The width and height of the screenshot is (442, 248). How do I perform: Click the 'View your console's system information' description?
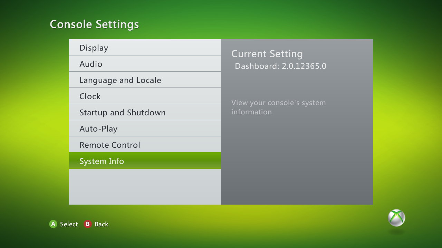(279, 107)
